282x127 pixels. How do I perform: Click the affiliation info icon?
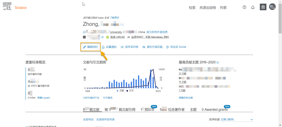(x=84, y=32)
